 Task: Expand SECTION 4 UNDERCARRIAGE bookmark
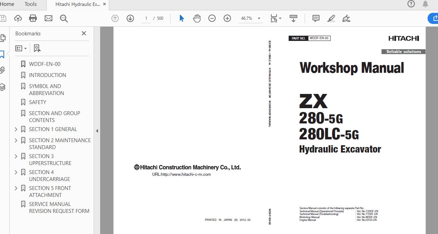(16, 172)
